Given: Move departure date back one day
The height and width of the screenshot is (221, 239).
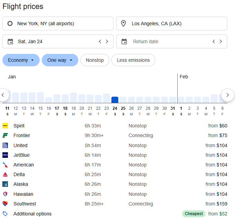Looking at the screenshot, I should point(100,41).
